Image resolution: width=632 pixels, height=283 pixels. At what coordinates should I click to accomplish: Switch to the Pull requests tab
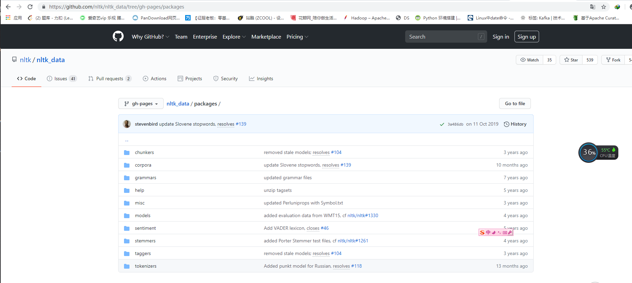[110, 79]
